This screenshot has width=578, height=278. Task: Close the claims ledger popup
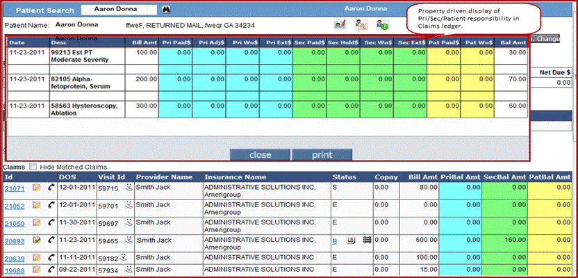click(261, 155)
